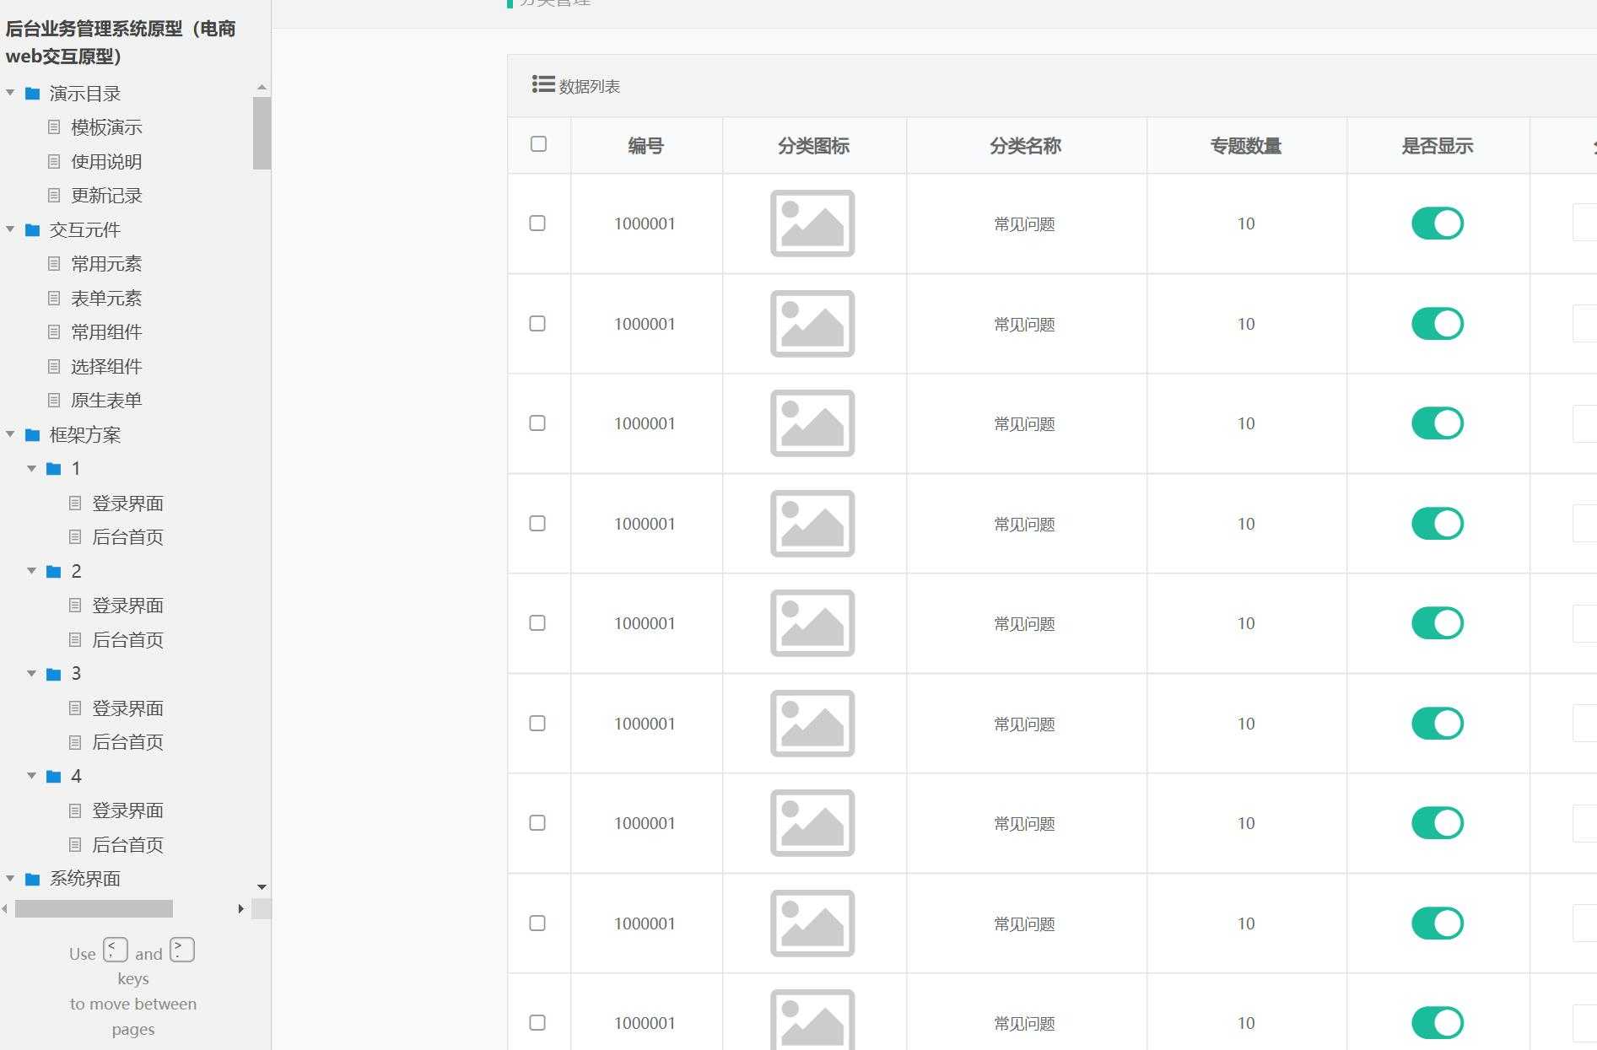The height and width of the screenshot is (1050, 1597).
Task: Open 登录界面 under folder 1
Action: (128, 503)
